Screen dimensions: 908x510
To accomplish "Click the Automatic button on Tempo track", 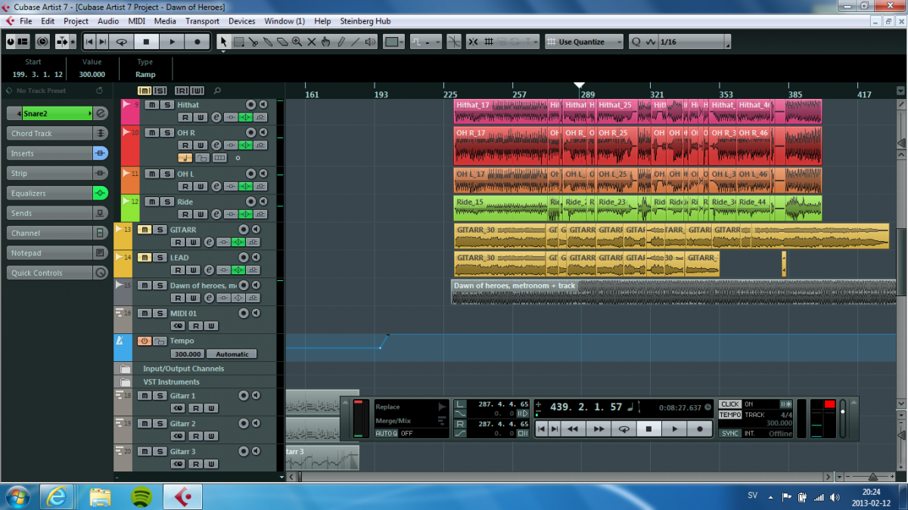I will click(x=232, y=354).
